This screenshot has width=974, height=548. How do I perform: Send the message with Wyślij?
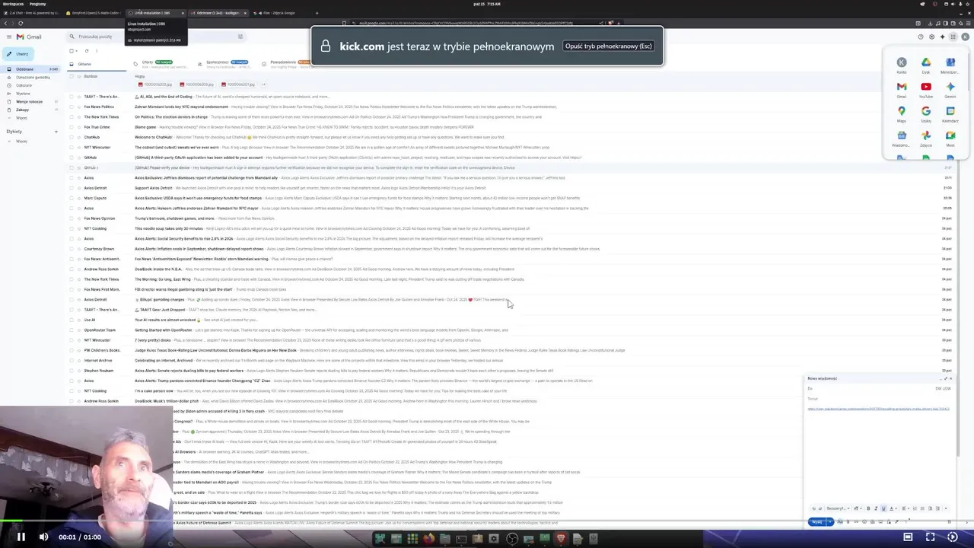tap(816, 522)
